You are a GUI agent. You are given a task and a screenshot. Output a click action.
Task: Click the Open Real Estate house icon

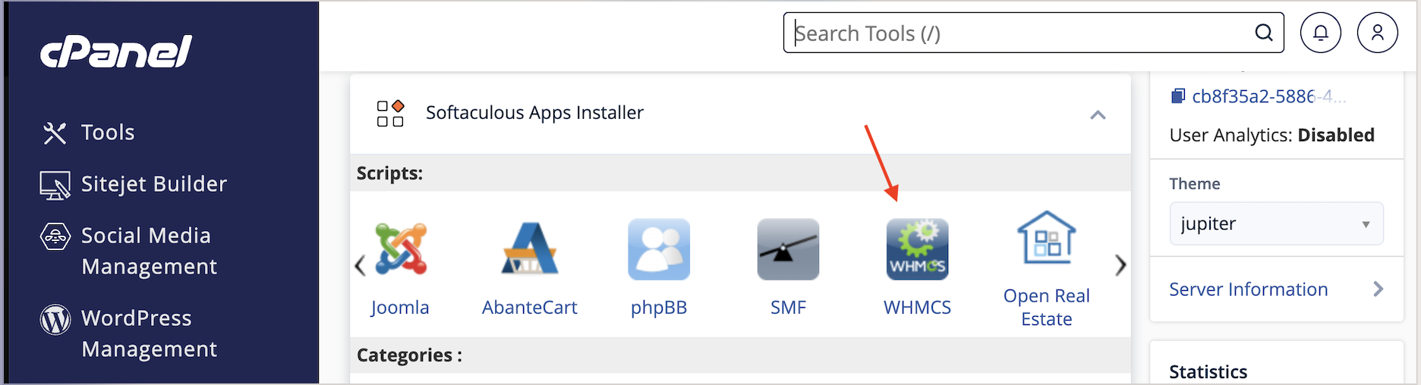[x=1047, y=237]
